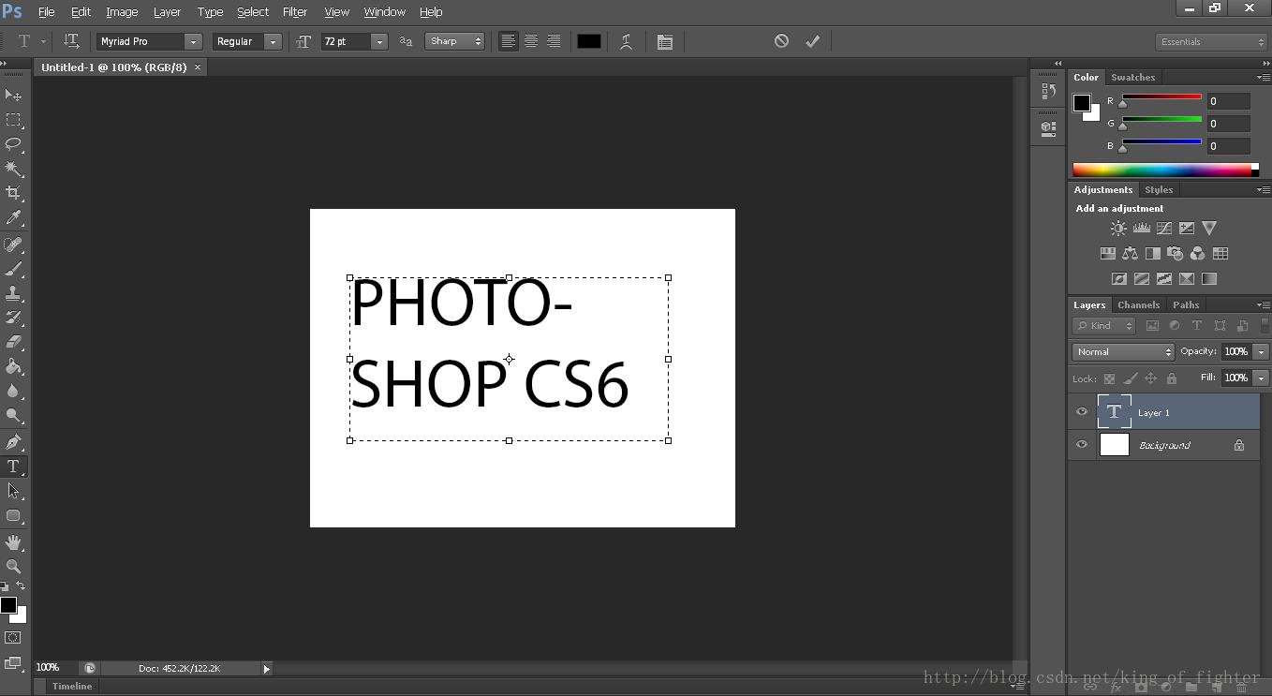Open the Filter menu
Image resolution: width=1272 pixels, height=696 pixels.
[295, 12]
